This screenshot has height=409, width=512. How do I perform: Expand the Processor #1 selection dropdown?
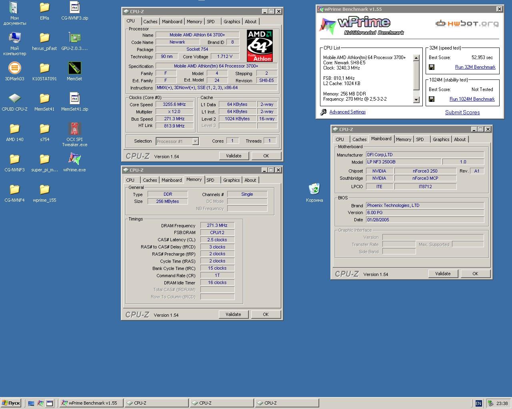pos(195,141)
